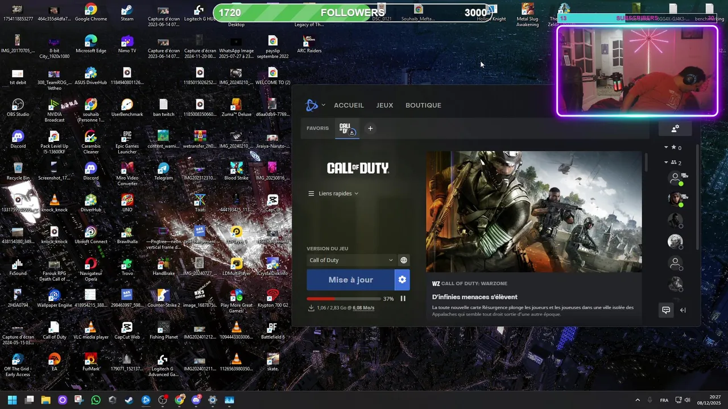
Task: Open VLC media player shortcut
Action: [x=91, y=331]
